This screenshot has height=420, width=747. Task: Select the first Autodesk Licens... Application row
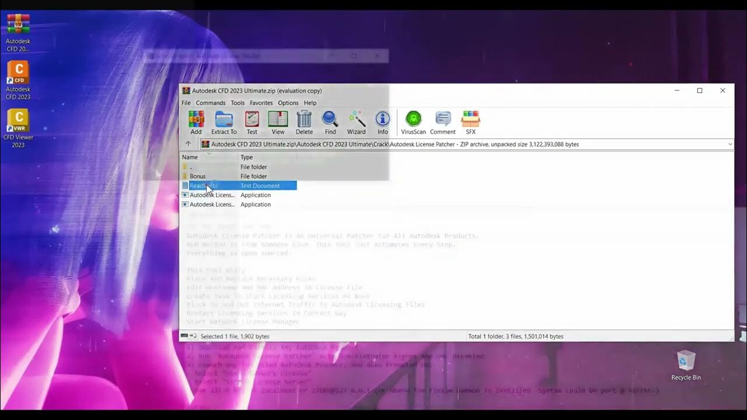[x=239, y=195]
